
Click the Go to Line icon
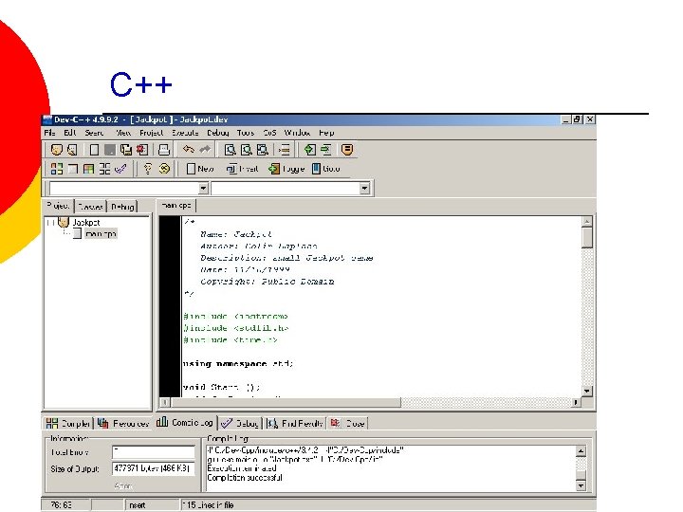point(285,150)
